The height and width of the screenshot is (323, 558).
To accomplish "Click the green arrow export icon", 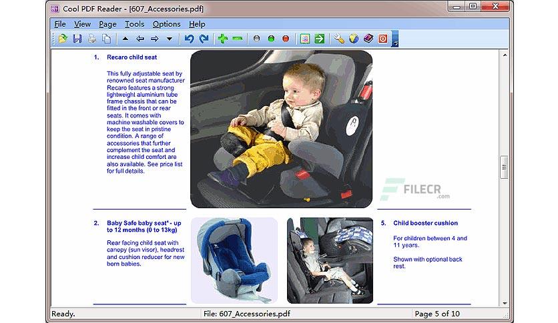I will 320,39.
